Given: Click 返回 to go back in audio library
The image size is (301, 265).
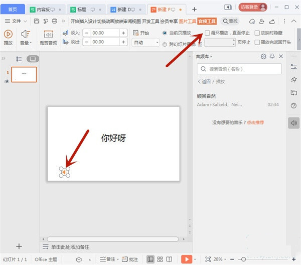Looking at the screenshot, I should (206, 81).
